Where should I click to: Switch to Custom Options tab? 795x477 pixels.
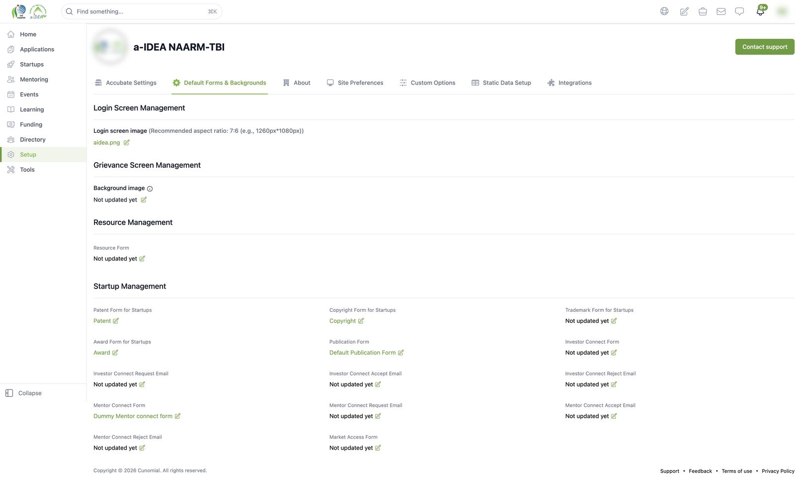427,83
